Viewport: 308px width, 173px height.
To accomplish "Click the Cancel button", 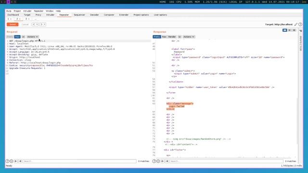I will click(x=25, y=25).
